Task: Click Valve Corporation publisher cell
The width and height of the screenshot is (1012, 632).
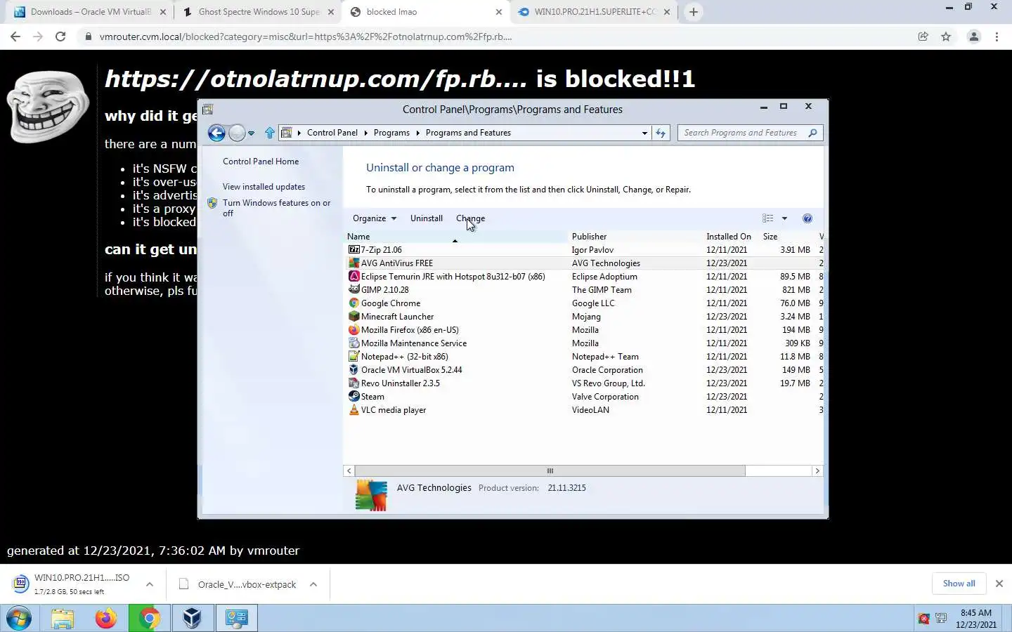Action: (605, 397)
